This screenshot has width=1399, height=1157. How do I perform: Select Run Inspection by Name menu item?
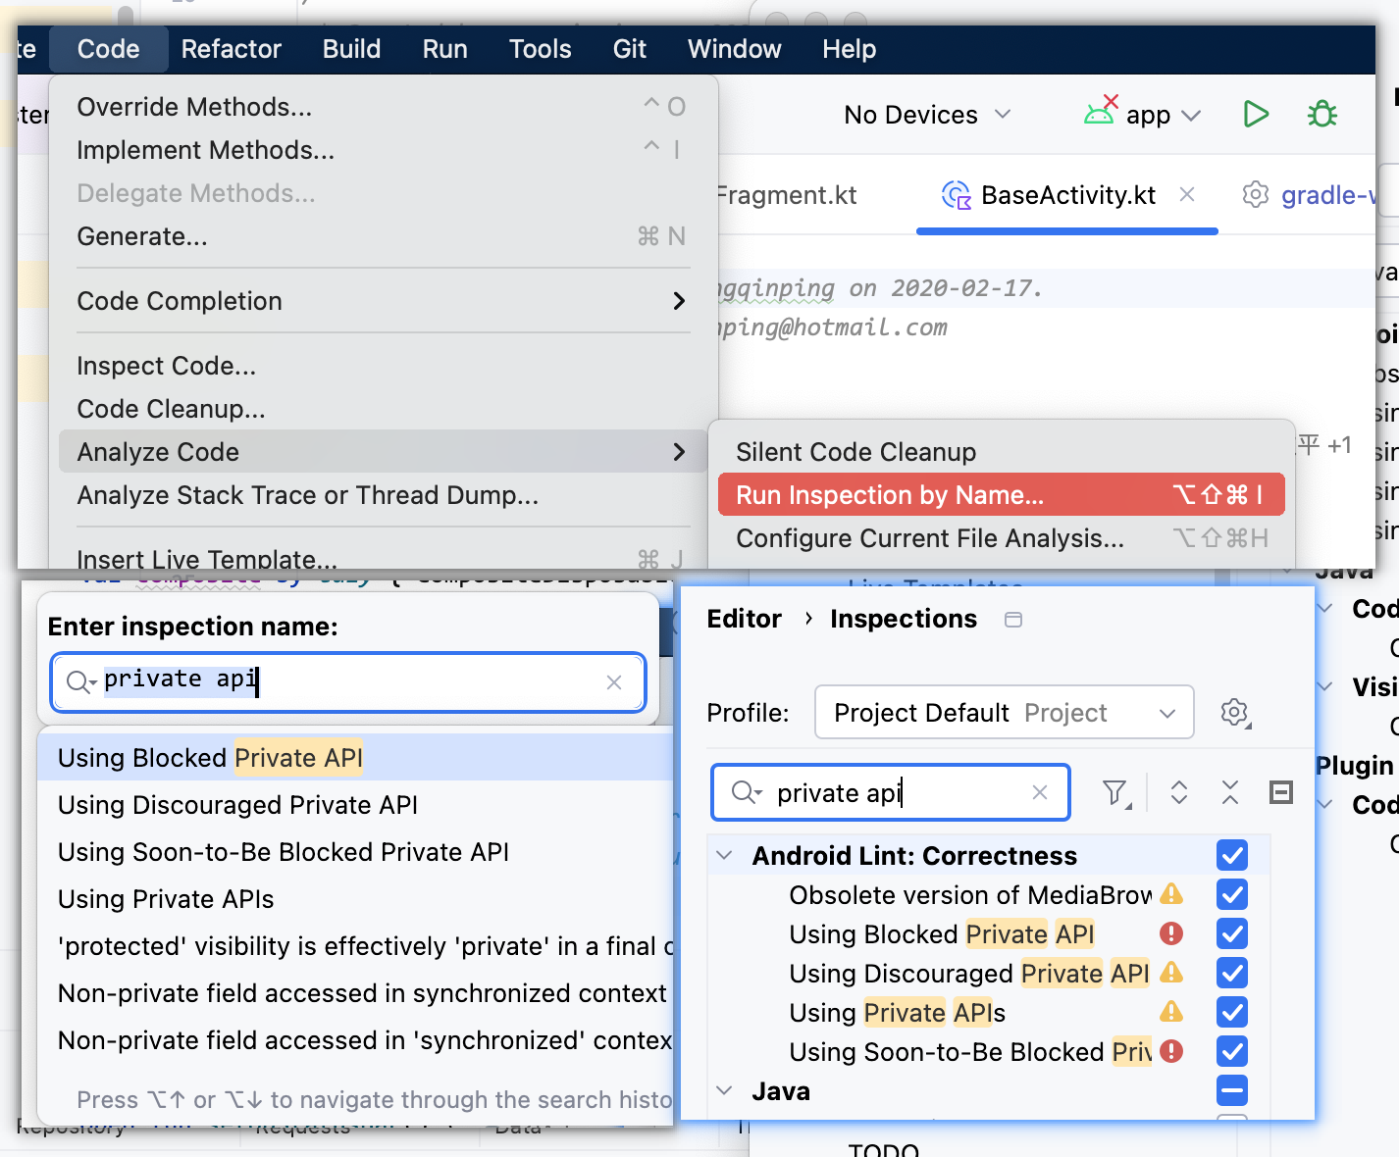(1001, 495)
